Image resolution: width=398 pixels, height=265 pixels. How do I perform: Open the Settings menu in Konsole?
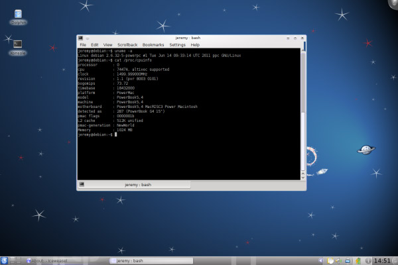(177, 45)
